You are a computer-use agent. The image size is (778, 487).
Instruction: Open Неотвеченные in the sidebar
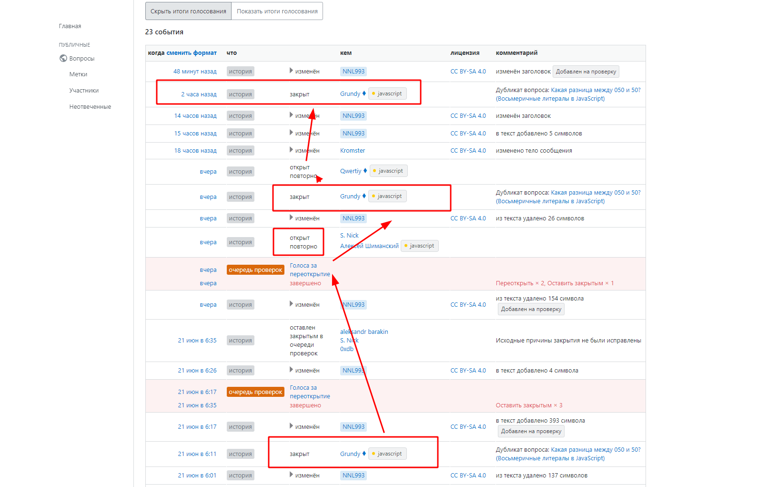click(x=90, y=107)
